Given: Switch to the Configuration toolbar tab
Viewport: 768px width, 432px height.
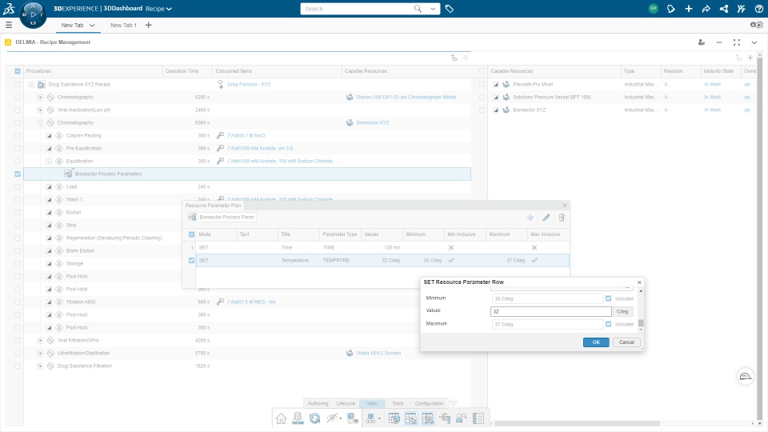Looking at the screenshot, I should (429, 403).
